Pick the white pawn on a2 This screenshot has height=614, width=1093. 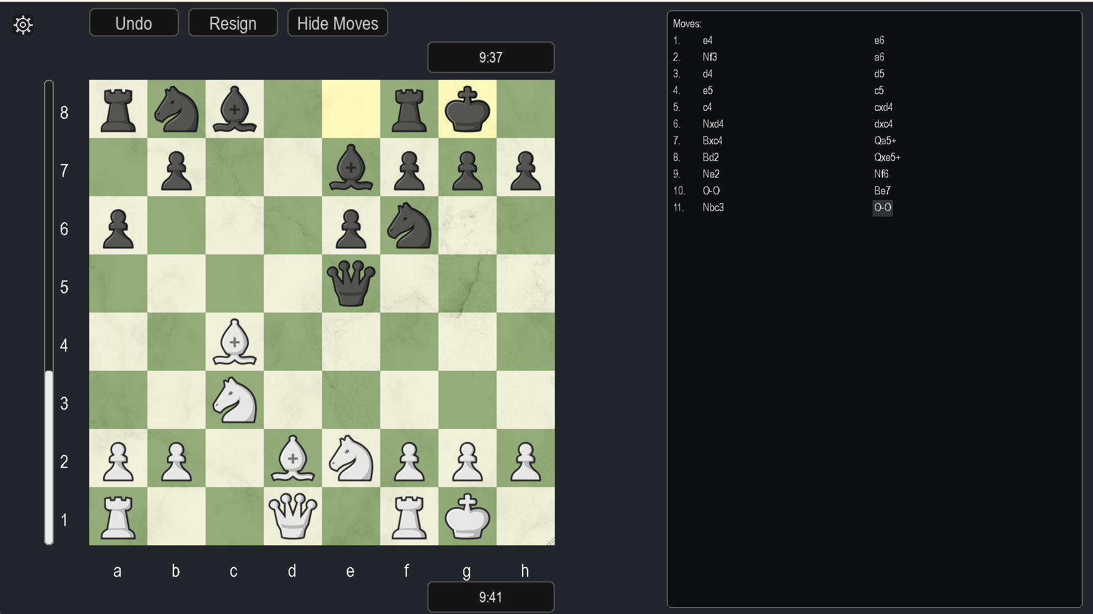tap(118, 461)
